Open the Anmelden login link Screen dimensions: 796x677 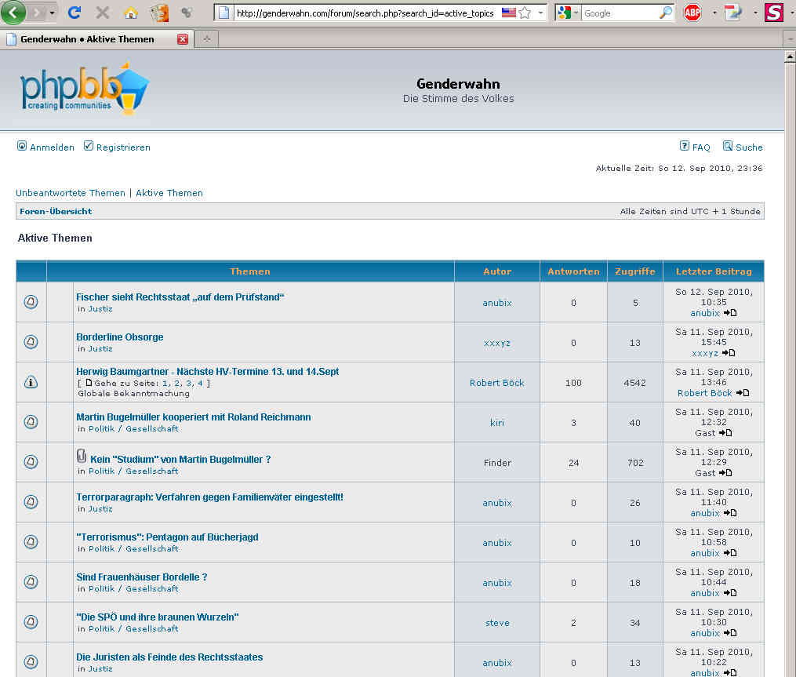pos(52,147)
